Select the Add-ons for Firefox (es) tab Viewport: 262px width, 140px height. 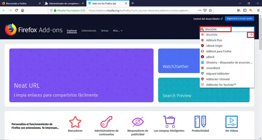click(108, 3)
